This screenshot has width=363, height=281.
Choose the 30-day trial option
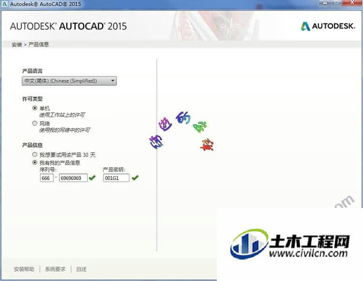pos(35,154)
